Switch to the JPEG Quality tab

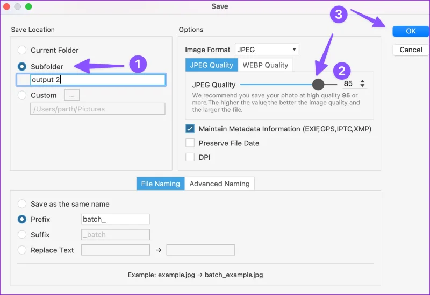[x=211, y=65]
